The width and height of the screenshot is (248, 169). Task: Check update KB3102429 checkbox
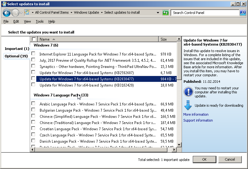pos(33,84)
